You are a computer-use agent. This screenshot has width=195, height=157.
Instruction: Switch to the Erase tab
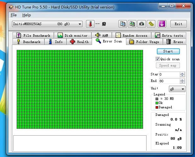(175, 42)
